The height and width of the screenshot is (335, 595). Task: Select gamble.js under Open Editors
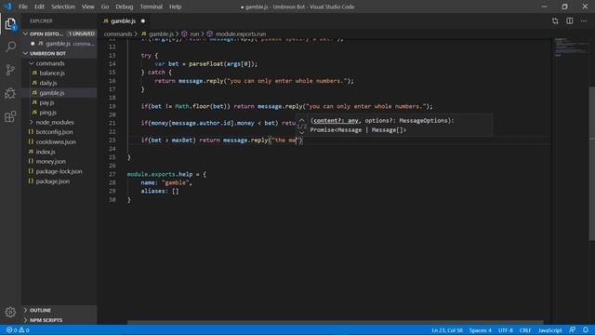[59, 44]
